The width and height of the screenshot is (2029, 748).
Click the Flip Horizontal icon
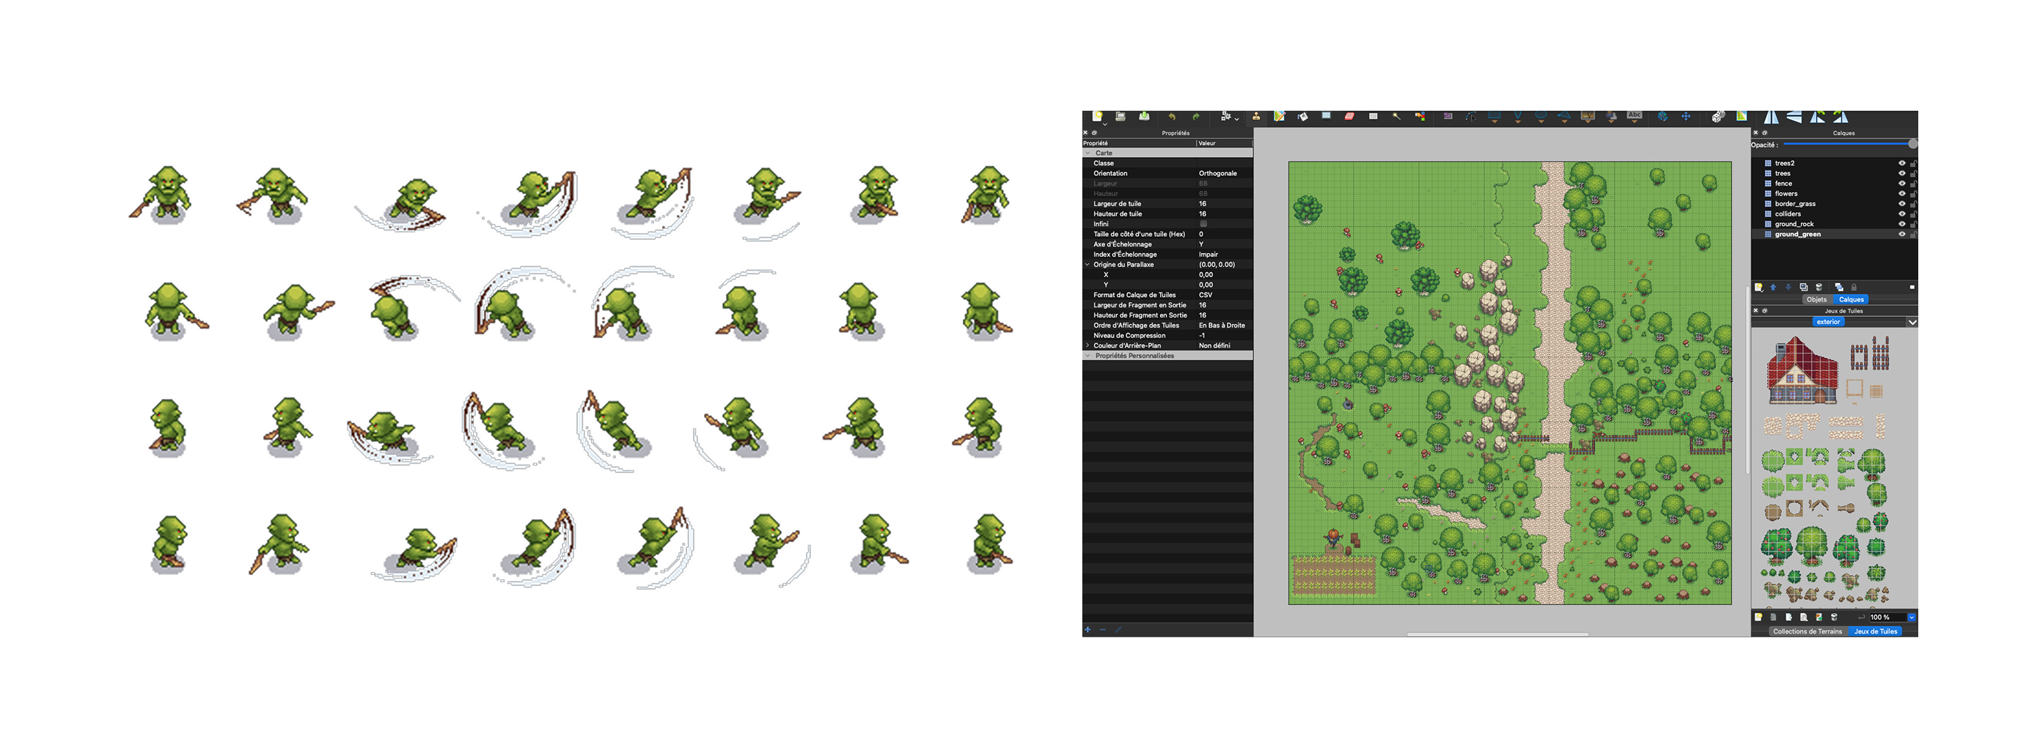point(1771,117)
